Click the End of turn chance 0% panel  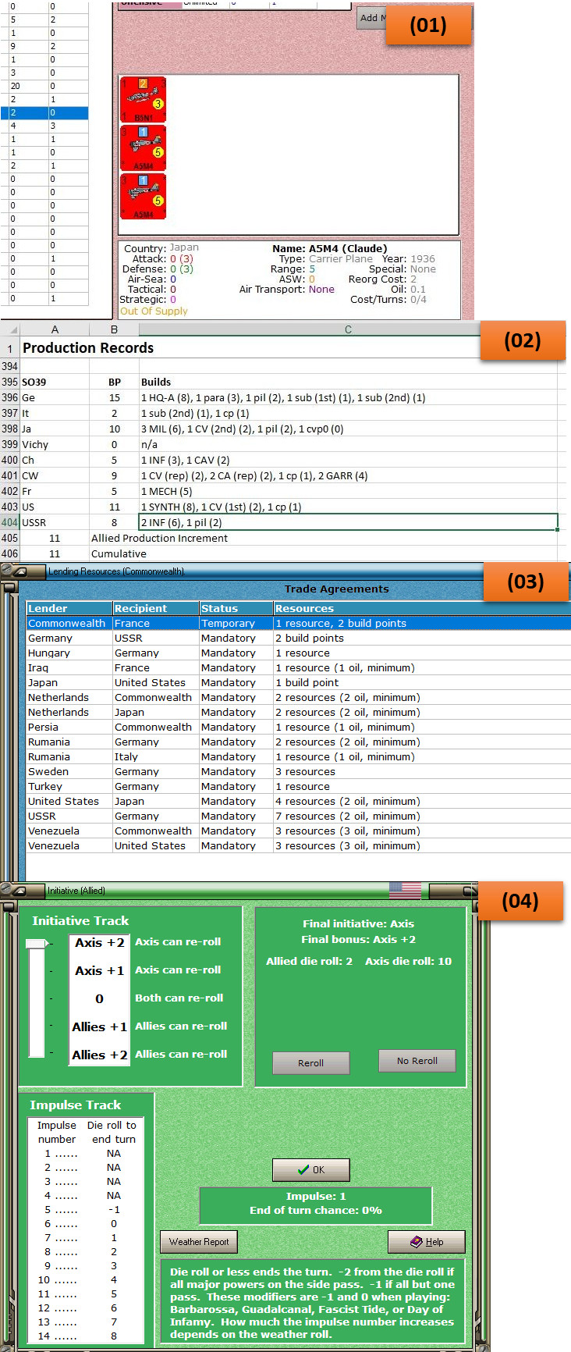[315, 1205]
